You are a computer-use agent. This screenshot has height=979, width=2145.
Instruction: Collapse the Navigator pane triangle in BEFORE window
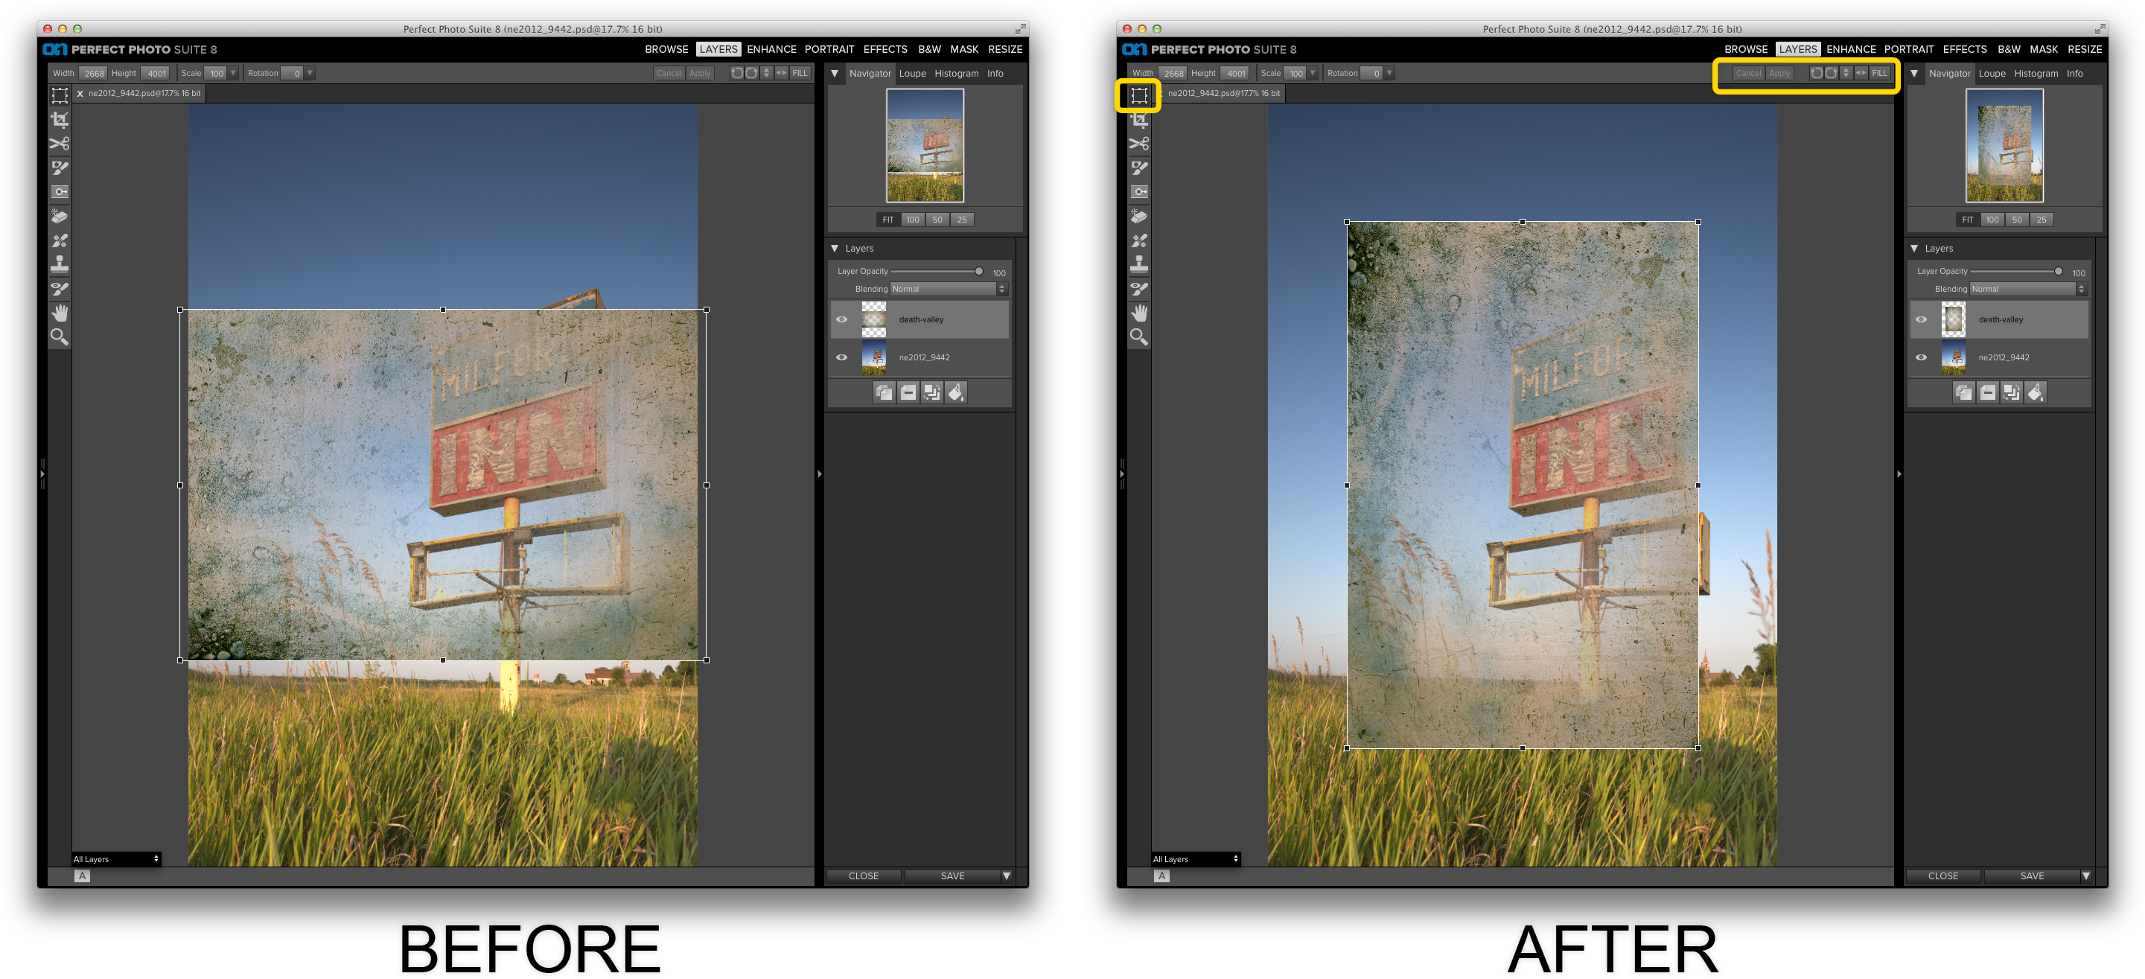coord(835,73)
